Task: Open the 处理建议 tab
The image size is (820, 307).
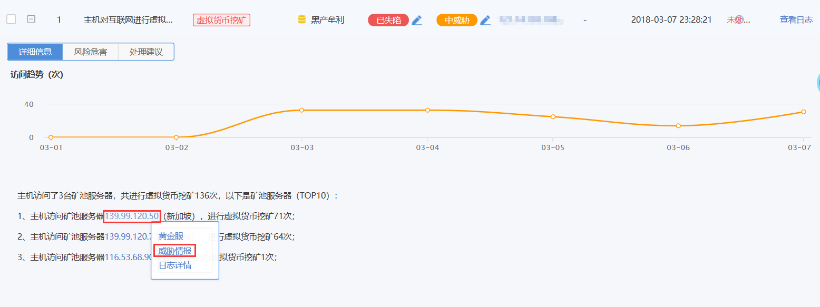Action: pos(146,52)
